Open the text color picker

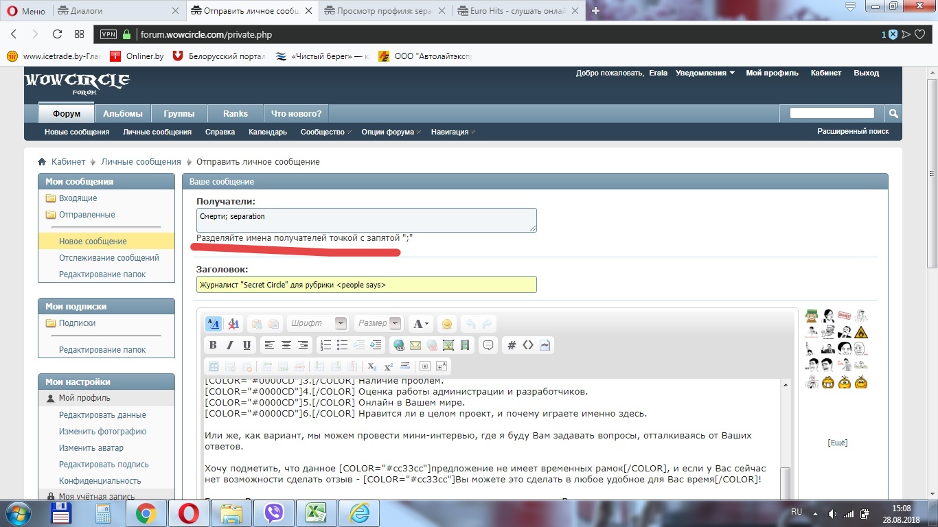(x=420, y=324)
